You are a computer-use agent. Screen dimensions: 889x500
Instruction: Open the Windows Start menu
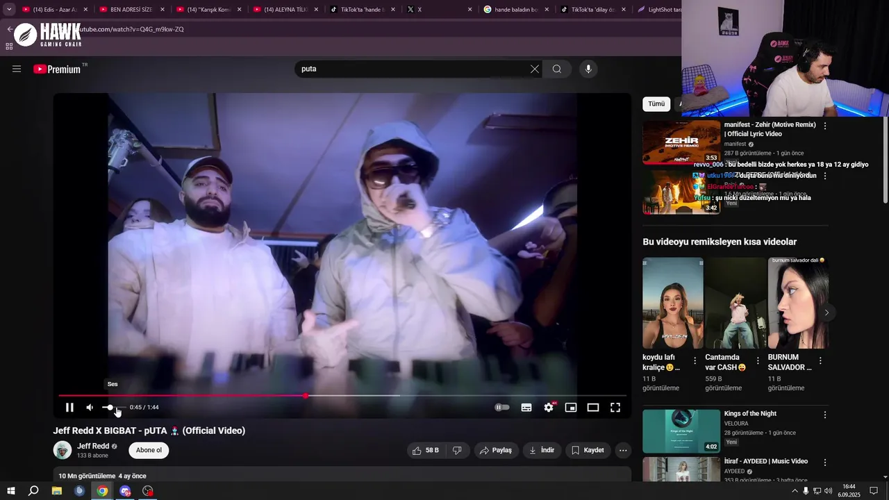(x=11, y=491)
